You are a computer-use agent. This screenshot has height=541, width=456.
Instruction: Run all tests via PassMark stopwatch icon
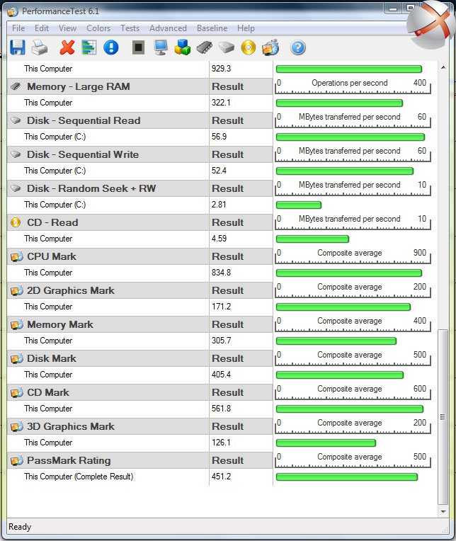click(x=270, y=47)
